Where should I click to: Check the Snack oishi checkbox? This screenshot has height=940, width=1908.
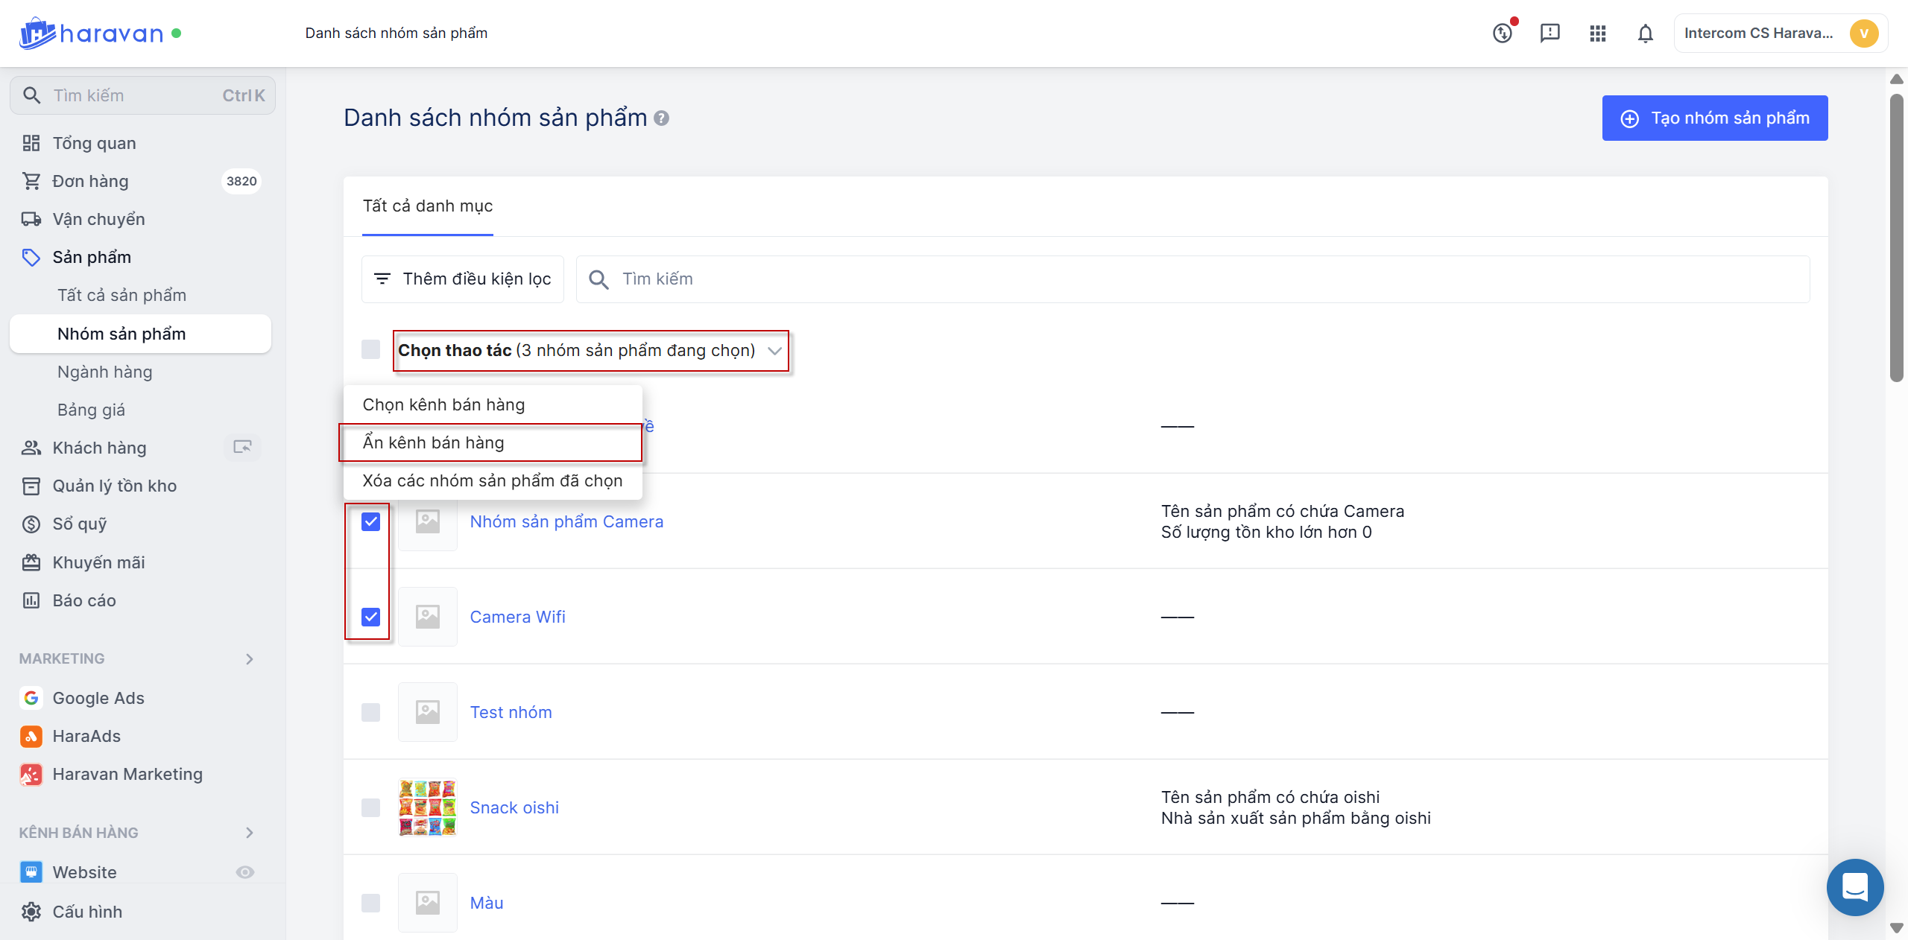(x=370, y=807)
